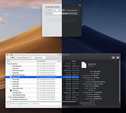Sort by the Name column header

coord(8,61)
